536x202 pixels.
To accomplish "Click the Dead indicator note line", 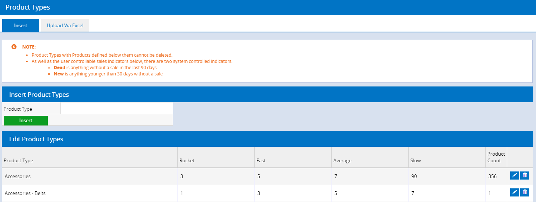I will [x=105, y=68].
